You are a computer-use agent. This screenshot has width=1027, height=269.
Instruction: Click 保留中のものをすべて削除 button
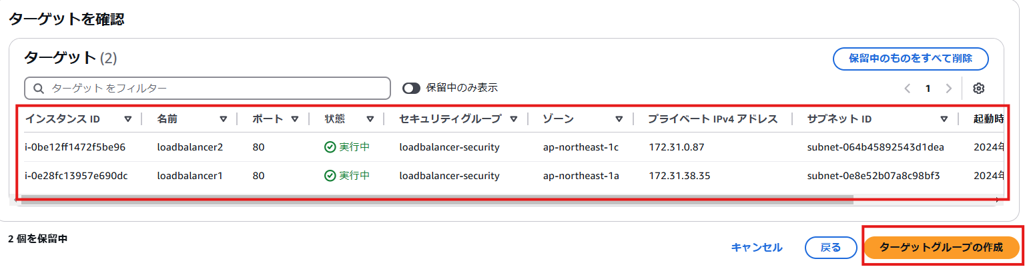(x=910, y=58)
